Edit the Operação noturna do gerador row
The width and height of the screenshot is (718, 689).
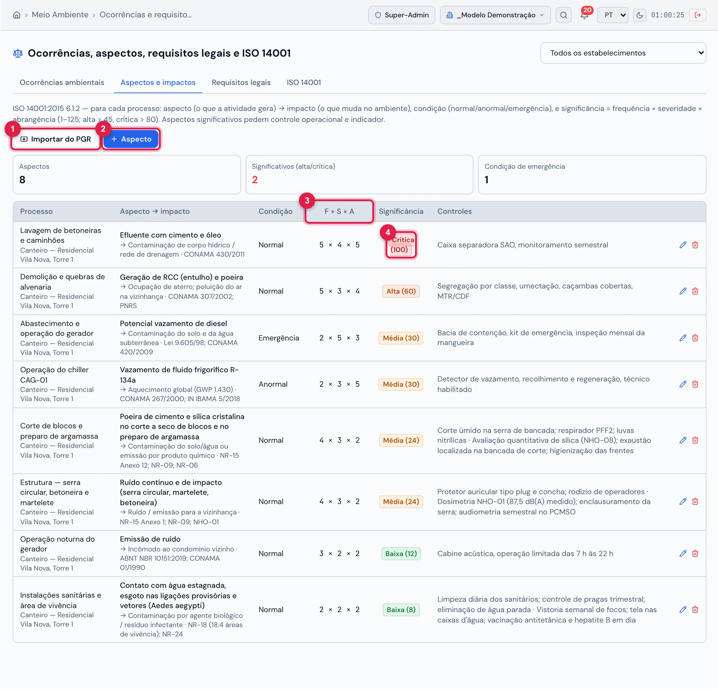[683, 553]
